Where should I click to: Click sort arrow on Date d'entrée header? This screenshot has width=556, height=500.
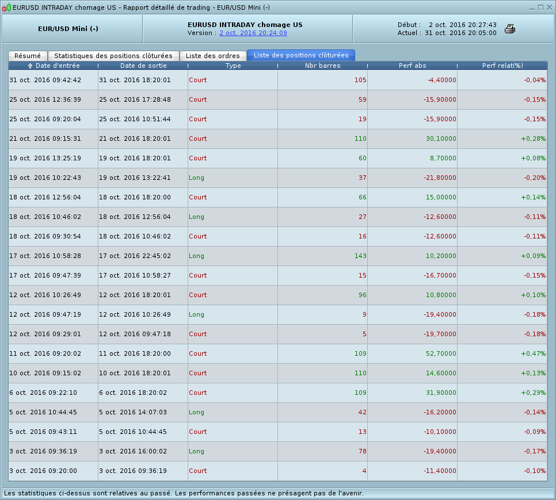30,66
